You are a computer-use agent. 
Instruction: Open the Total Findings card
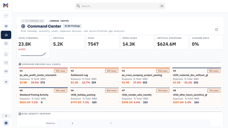[33, 46]
